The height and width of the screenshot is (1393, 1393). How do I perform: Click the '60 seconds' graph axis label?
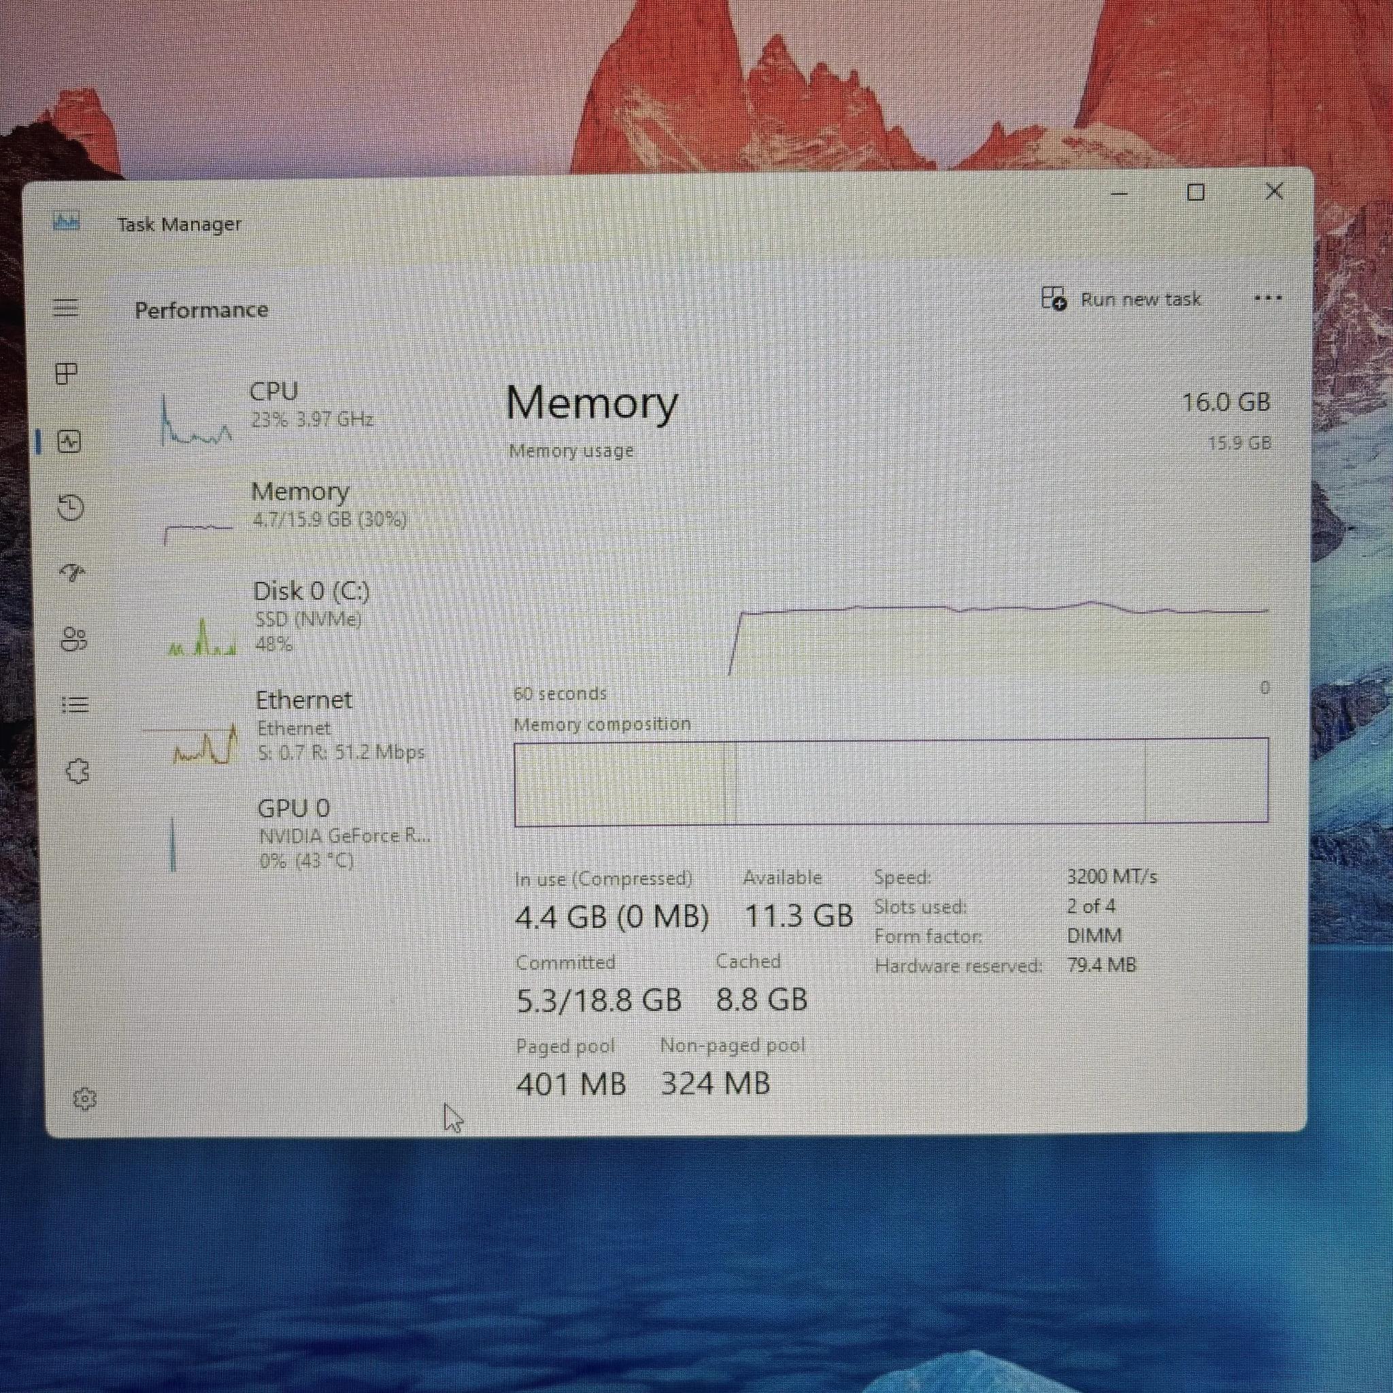(560, 694)
